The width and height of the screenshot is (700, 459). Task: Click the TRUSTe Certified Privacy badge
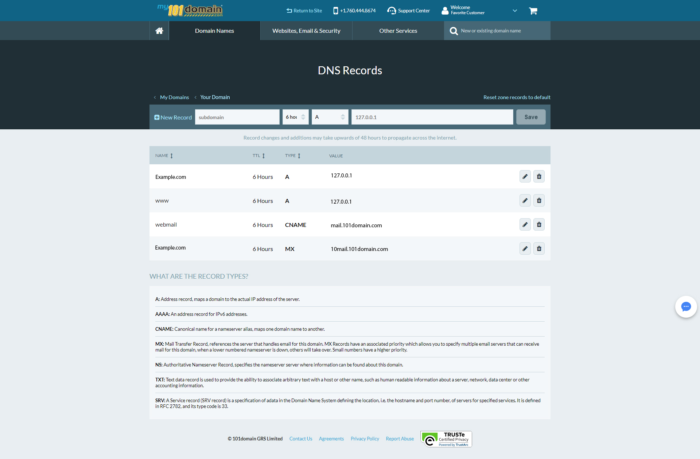446,439
